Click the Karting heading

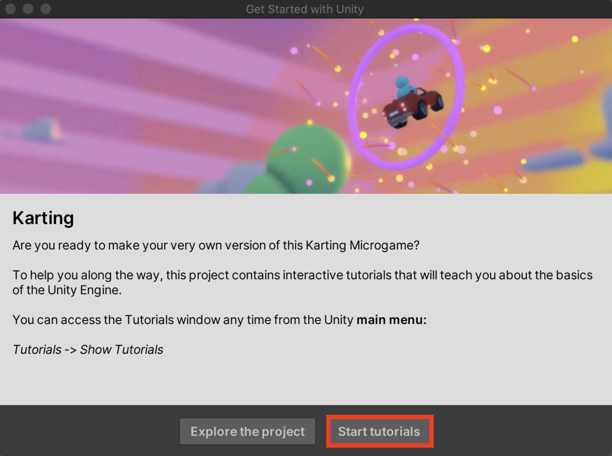click(x=43, y=218)
